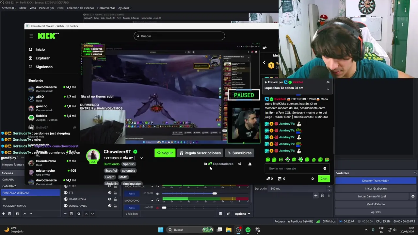
Task: Collapse the Kick chat panel
Action: (x=265, y=47)
